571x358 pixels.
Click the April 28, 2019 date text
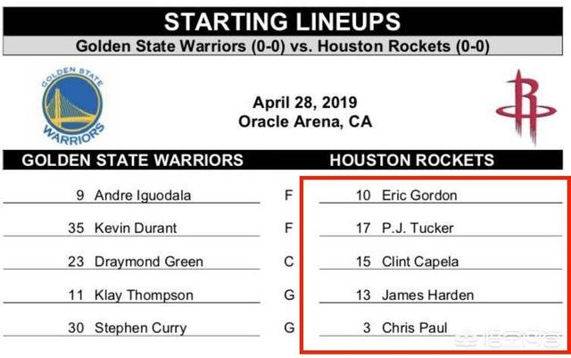coord(305,103)
